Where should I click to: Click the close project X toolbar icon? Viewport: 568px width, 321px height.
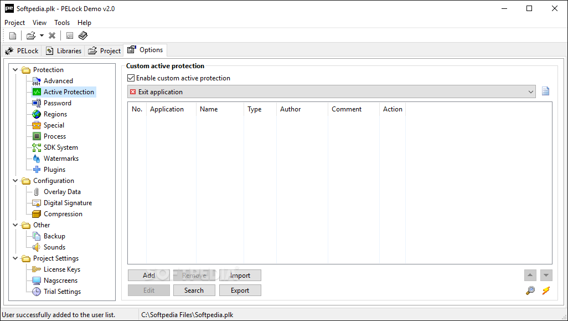point(52,35)
